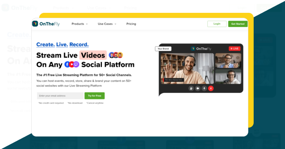
Task: Click the highlighted Videos word
Action: coord(93,55)
